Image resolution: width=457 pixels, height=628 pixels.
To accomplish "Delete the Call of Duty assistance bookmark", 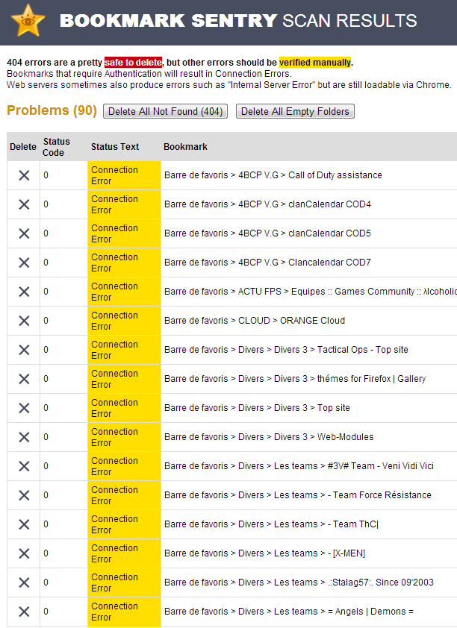I will [24, 175].
